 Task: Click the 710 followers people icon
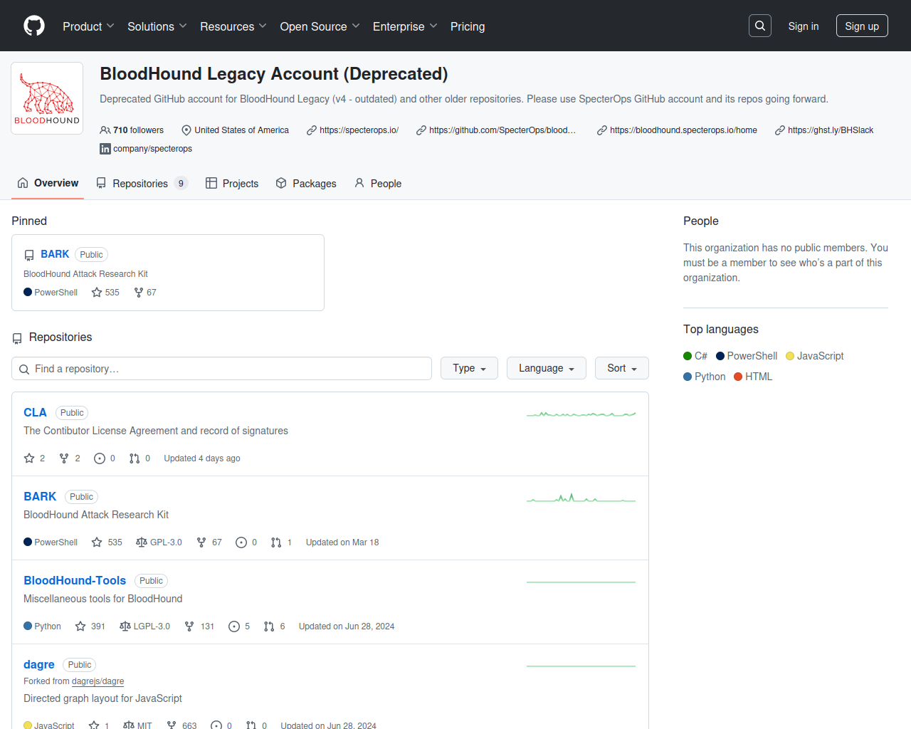(x=105, y=130)
